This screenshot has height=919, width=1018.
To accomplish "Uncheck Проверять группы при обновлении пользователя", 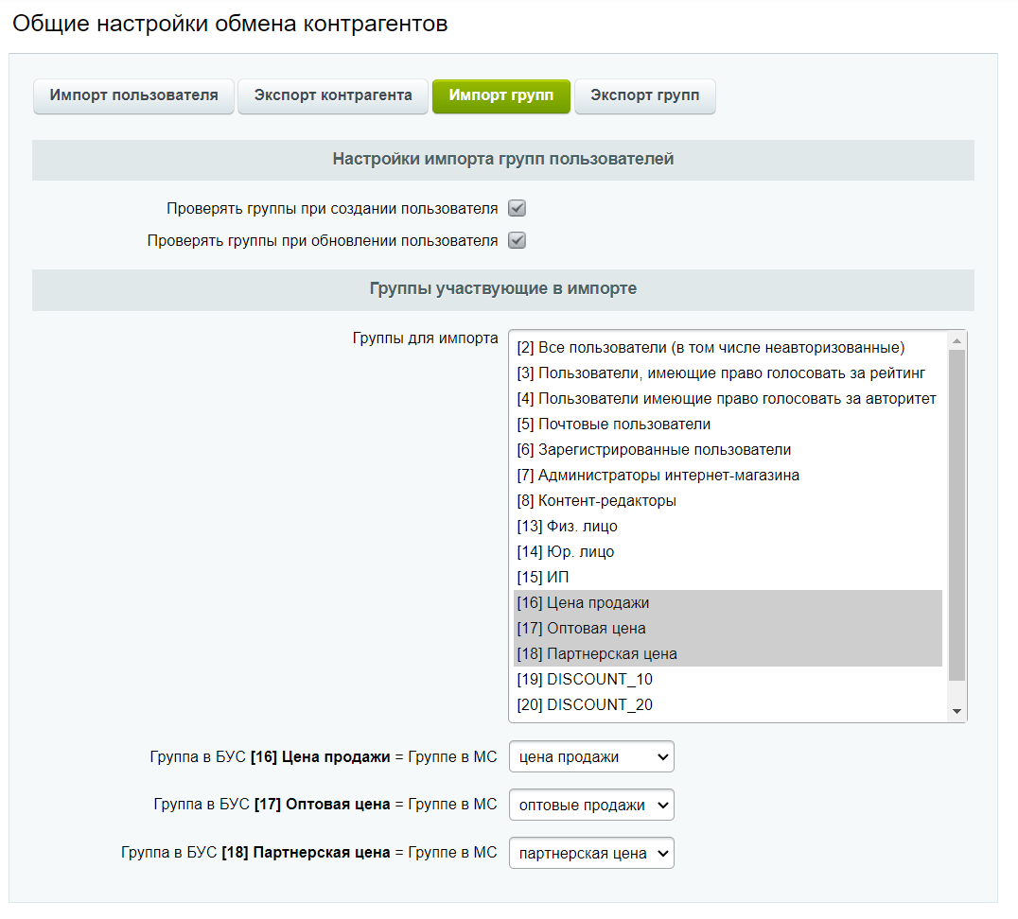I will [x=517, y=240].
